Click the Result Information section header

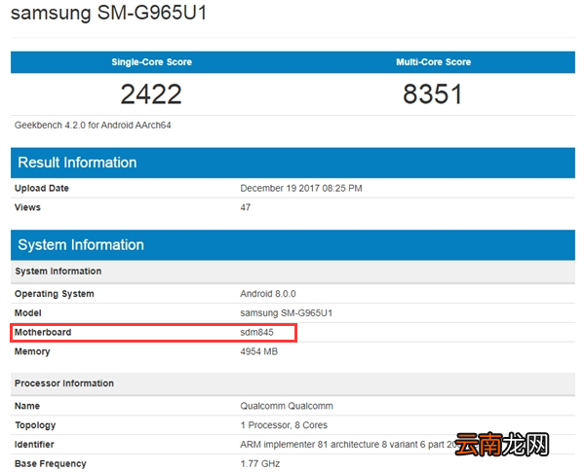292,163
